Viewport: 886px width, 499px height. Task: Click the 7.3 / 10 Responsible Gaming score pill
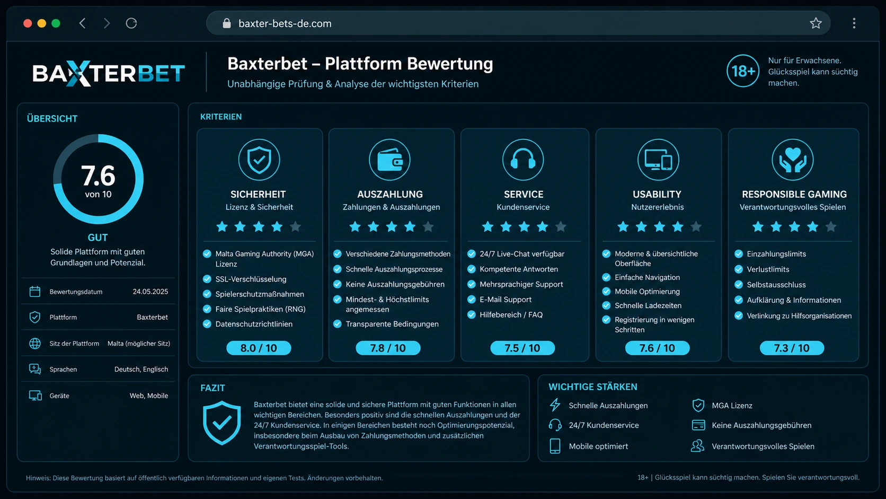(792, 348)
